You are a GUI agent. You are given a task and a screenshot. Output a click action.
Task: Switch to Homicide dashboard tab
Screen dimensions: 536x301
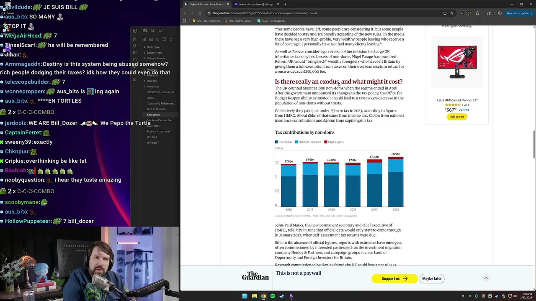pos(256,4)
